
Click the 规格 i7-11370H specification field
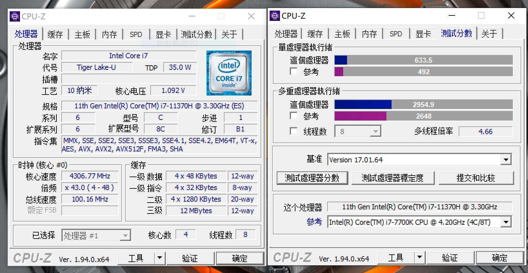point(159,106)
